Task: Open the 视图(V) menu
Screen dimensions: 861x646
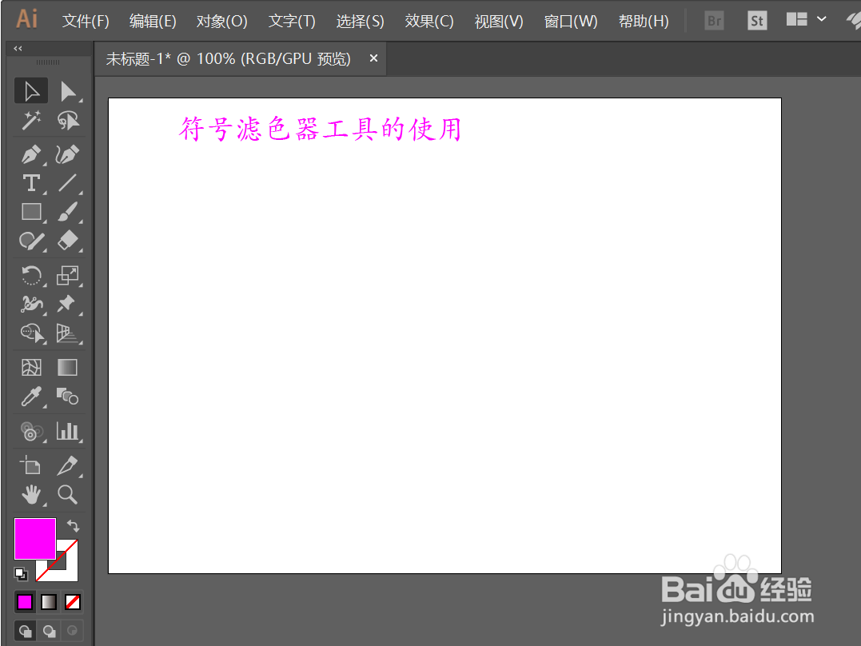Action: 499,21
